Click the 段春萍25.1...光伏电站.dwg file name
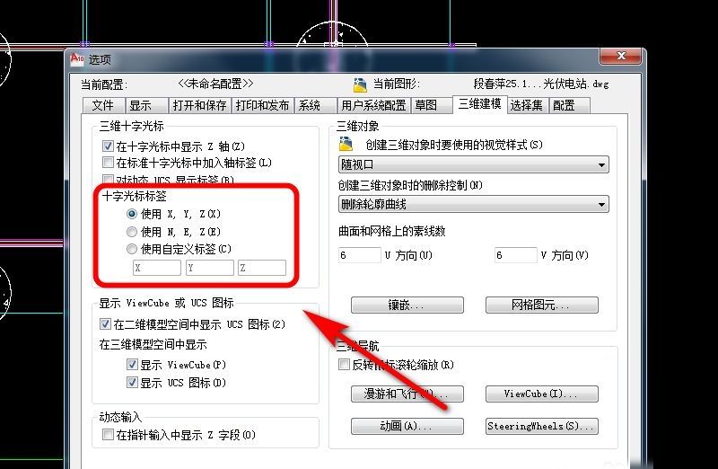The image size is (718, 469). [541, 84]
